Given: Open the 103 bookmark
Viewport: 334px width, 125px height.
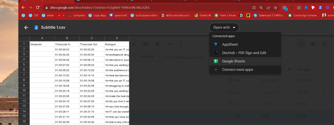Looking at the screenshot, I should tap(34, 15).
